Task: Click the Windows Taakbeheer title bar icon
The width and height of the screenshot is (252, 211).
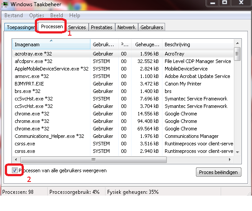Action: (x=5, y=4)
